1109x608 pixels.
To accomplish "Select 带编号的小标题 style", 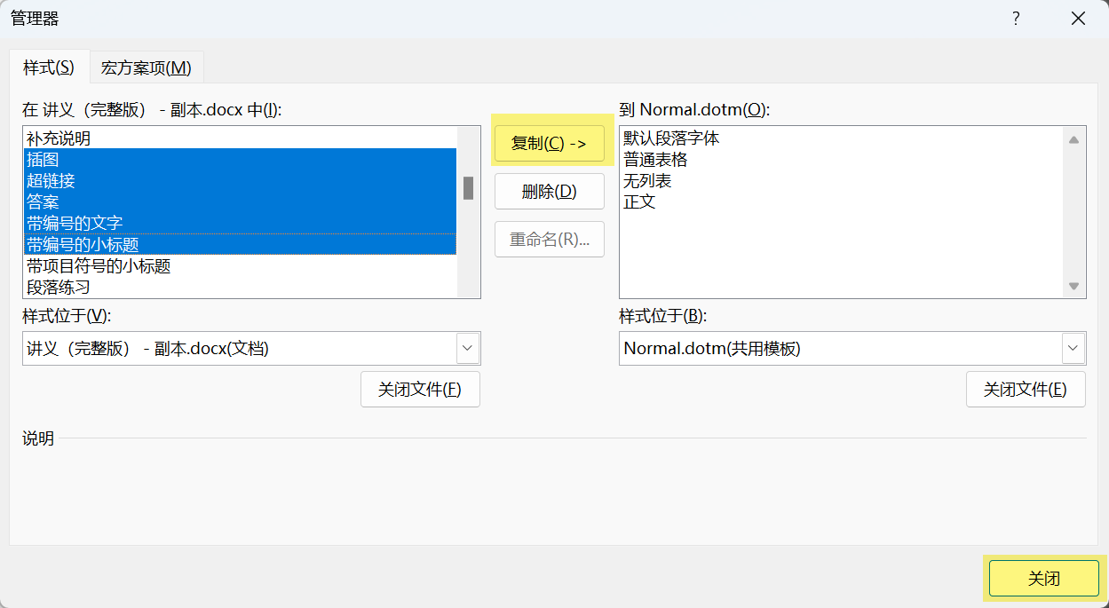I will tap(240, 245).
